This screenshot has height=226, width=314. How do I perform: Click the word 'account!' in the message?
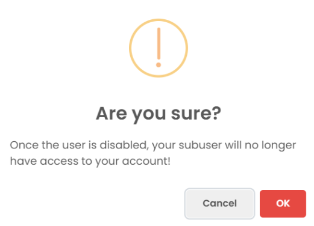click(146, 161)
